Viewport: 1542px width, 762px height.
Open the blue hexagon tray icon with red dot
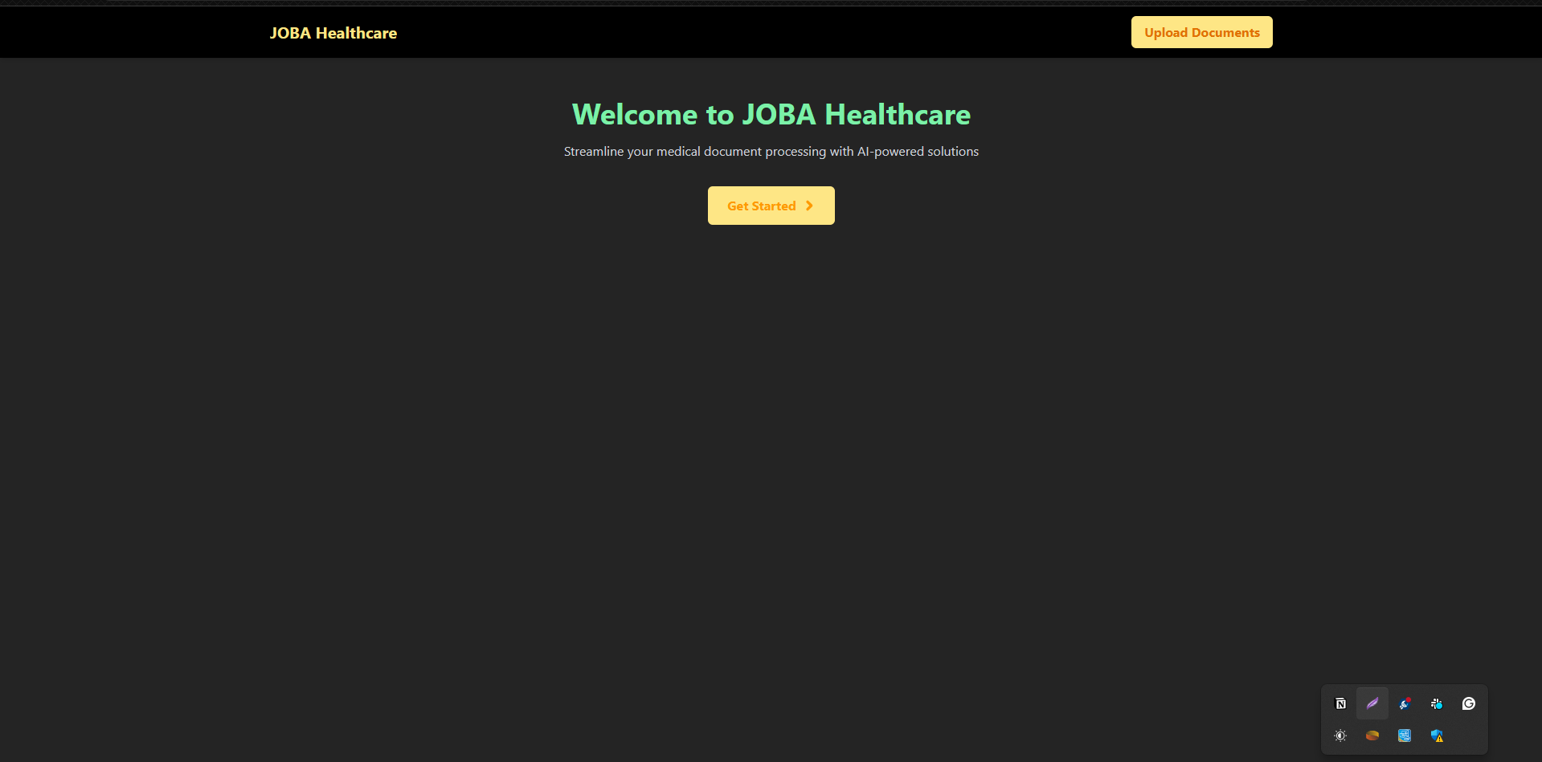1404,704
